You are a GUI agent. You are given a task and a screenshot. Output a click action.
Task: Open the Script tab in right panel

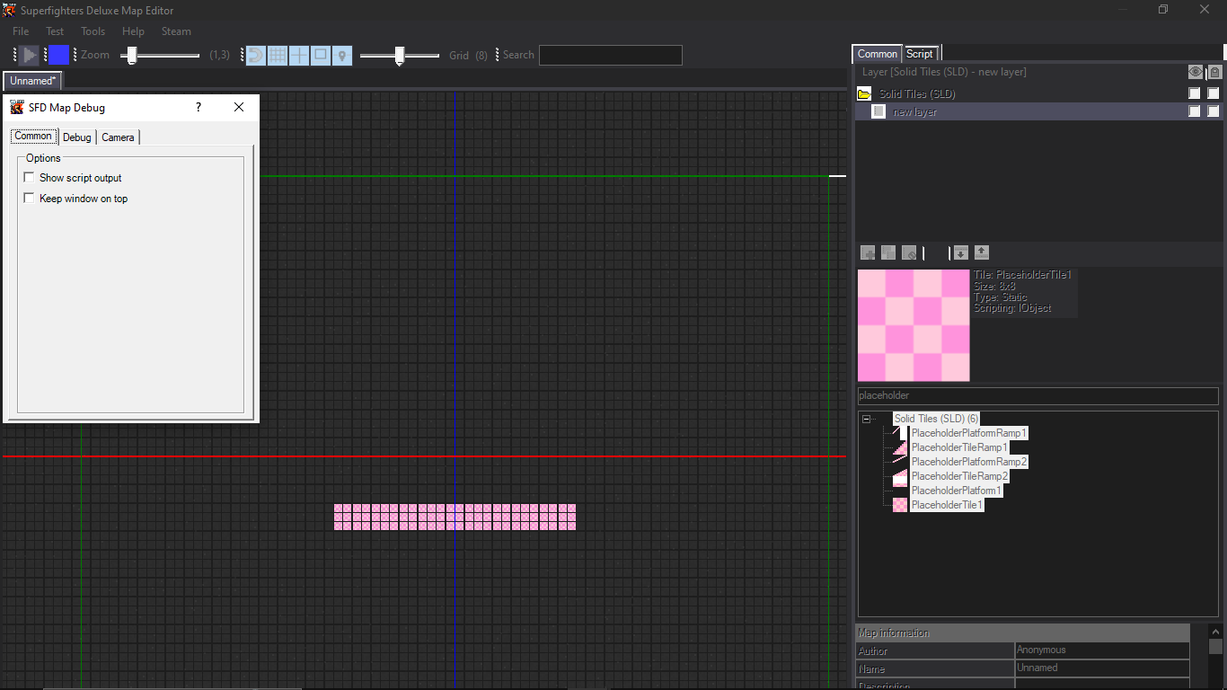[919, 54]
